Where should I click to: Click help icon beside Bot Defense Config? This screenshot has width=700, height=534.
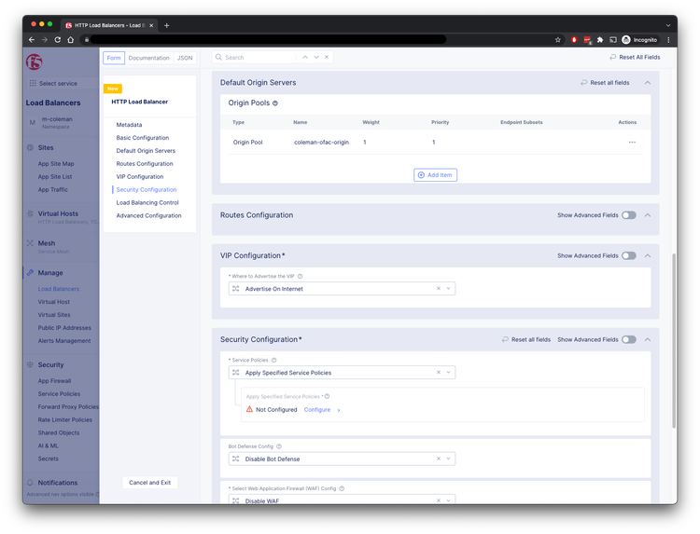click(279, 446)
